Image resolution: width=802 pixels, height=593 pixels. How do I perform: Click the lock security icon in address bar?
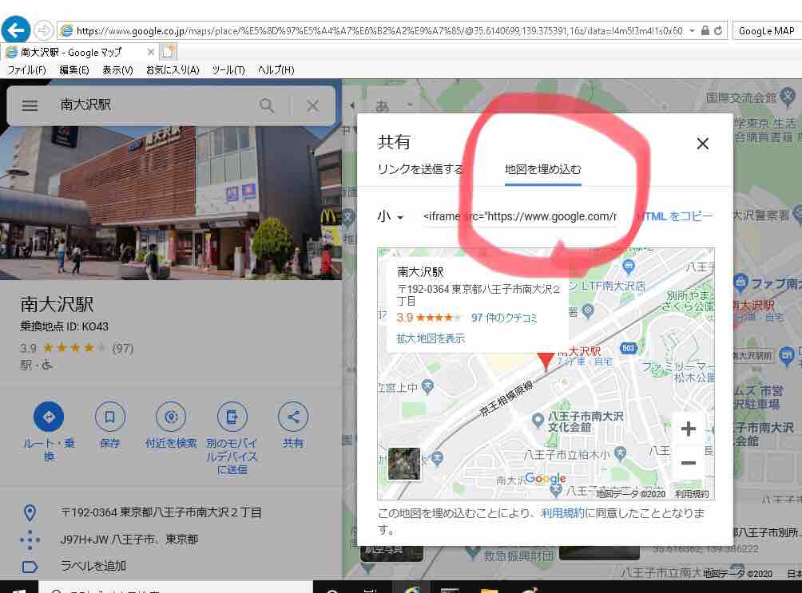705,30
